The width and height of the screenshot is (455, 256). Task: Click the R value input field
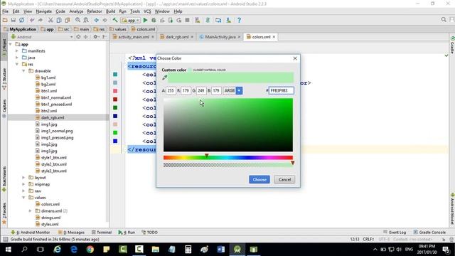pyautogui.click(x=186, y=90)
